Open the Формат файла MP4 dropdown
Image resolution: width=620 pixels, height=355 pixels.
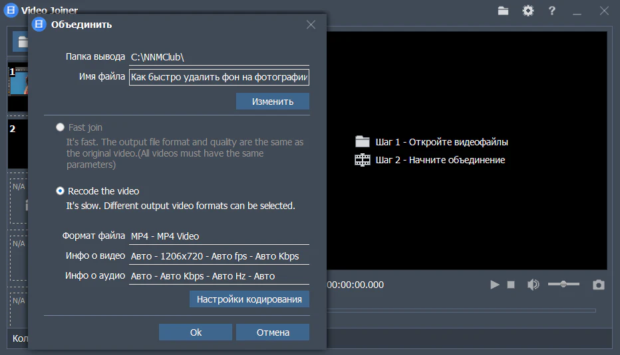pyautogui.click(x=219, y=236)
